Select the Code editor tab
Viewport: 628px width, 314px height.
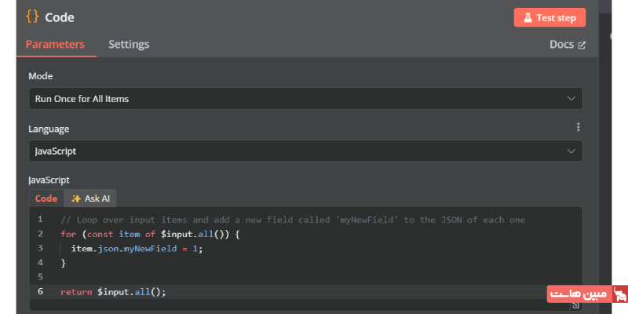[x=46, y=199]
